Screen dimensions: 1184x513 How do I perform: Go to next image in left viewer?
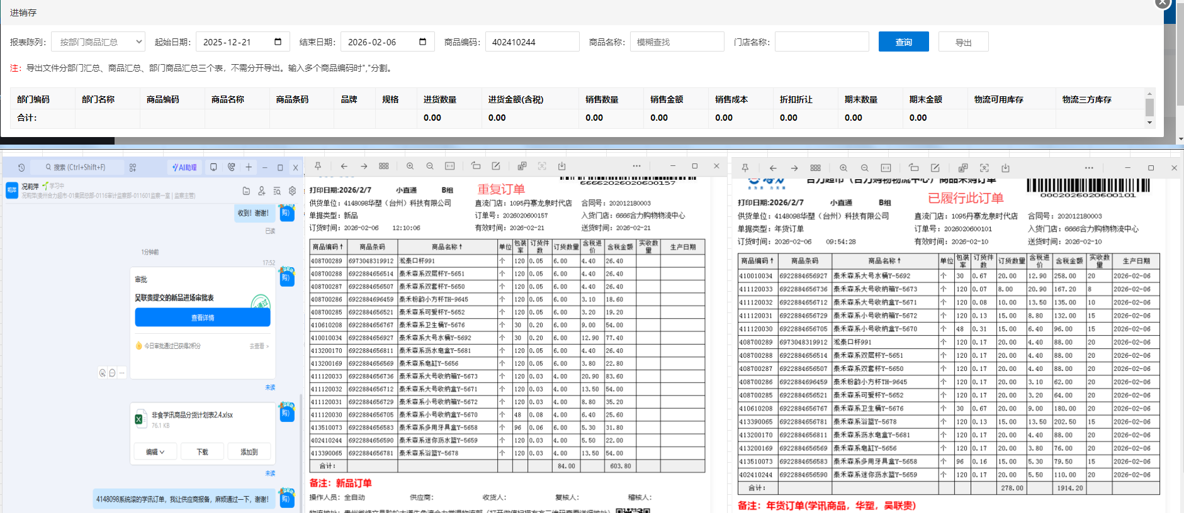pyautogui.click(x=364, y=166)
